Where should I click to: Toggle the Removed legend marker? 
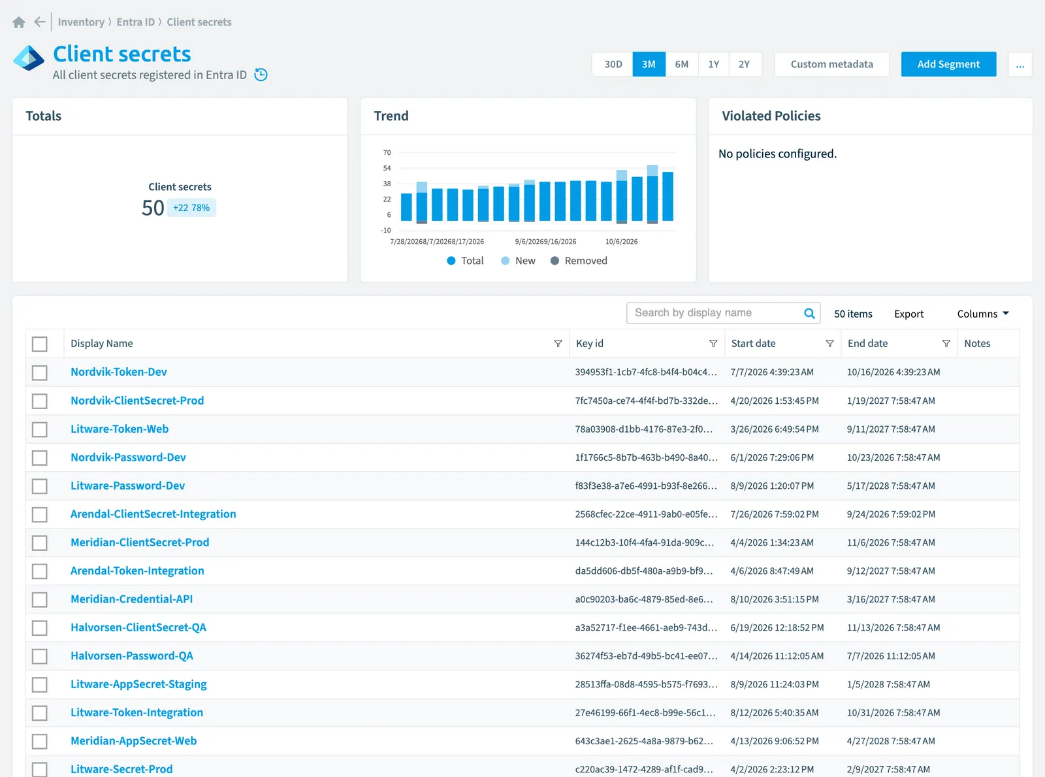(x=555, y=261)
